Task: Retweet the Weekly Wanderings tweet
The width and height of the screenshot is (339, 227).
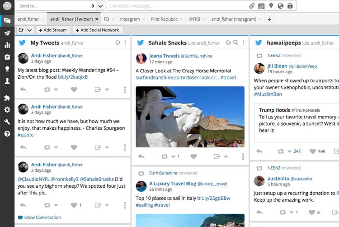Action: tap(47, 89)
